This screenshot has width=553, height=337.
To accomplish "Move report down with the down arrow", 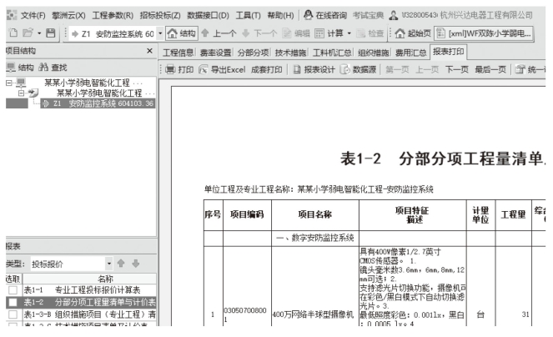I will (x=136, y=264).
